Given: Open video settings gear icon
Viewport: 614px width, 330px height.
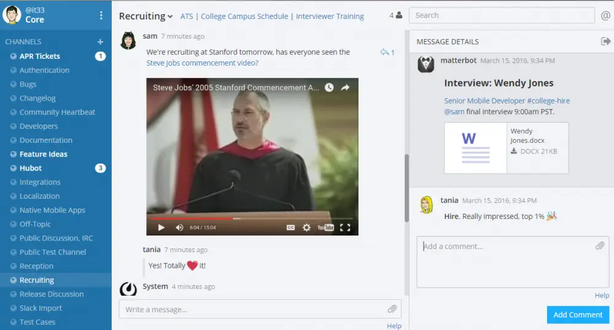Looking at the screenshot, I should tap(306, 228).
